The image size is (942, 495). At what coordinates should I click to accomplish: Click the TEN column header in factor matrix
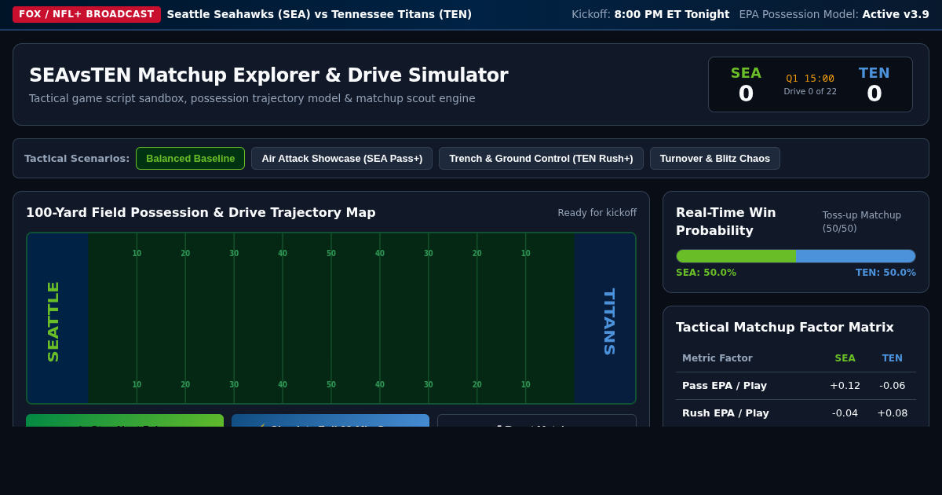(x=893, y=358)
